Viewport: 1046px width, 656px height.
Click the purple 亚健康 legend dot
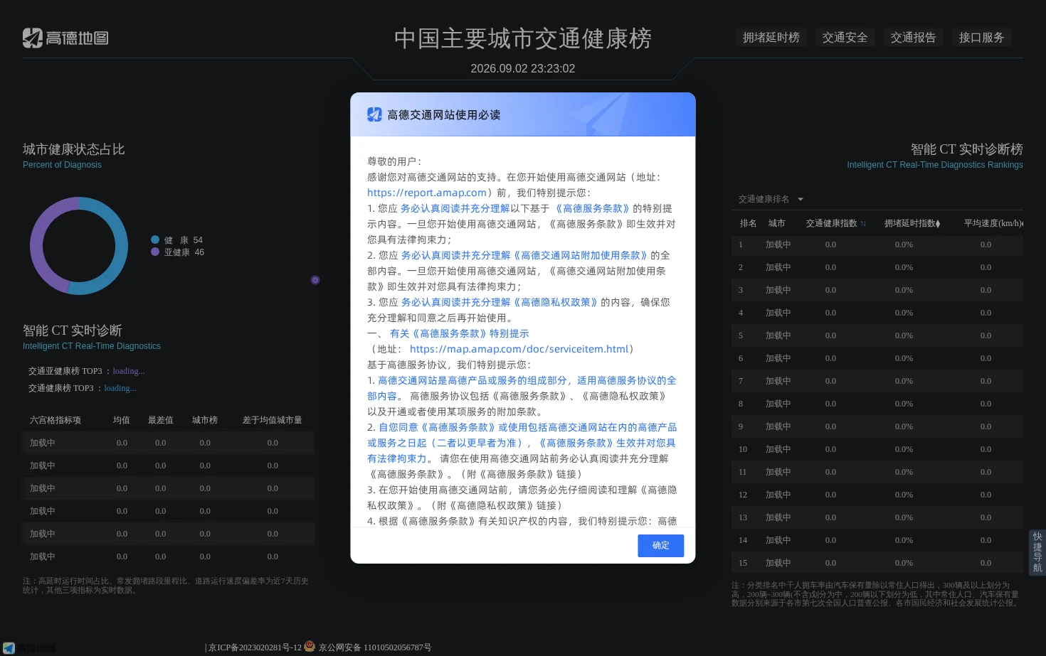tap(155, 252)
